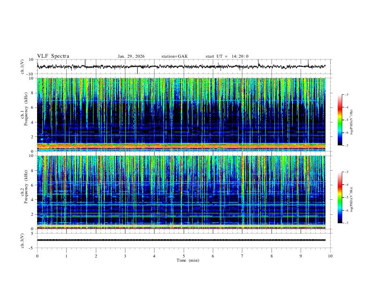Click the ch.2 spectrogram color bar

pos(340,197)
